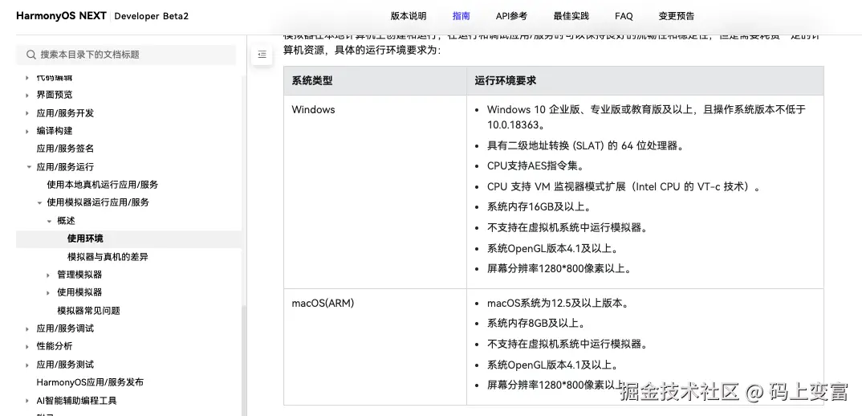Image resolution: width=862 pixels, height=416 pixels.
Task: Click the HarmonyOS NEXT logo title
Action: pos(62,15)
